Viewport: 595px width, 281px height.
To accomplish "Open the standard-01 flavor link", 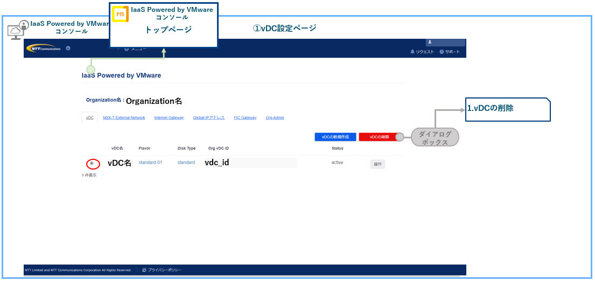I will click(x=151, y=163).
